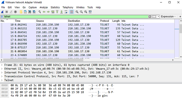This screenshot has height=98, width=182.
Task: Sort packets by the Time column
Action: coord(25,21)
